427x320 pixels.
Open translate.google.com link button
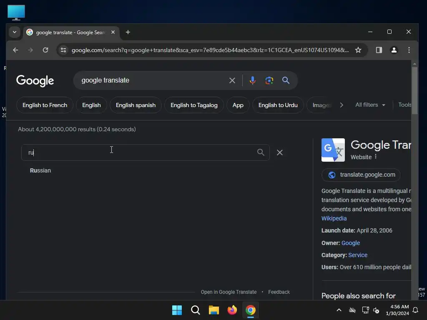click(361, 175)
